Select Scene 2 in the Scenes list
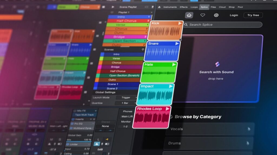This screenshot has height=155, width=277. click(x=116, y=88)
